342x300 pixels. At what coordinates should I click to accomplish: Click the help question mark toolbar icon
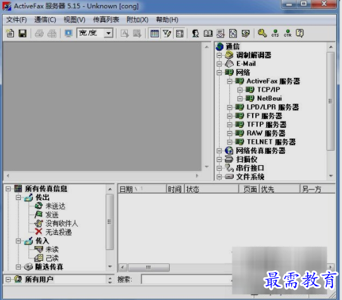pos(300,34)
